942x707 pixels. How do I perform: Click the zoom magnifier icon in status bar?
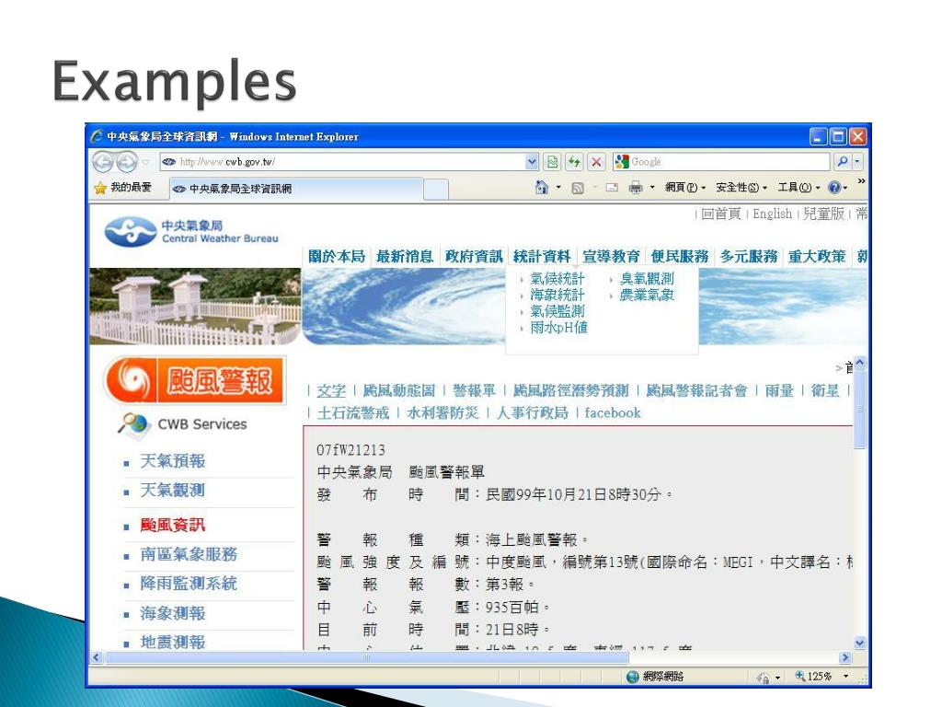(799, 676)
